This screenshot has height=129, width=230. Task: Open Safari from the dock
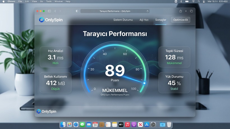click(x=76, y=125)
